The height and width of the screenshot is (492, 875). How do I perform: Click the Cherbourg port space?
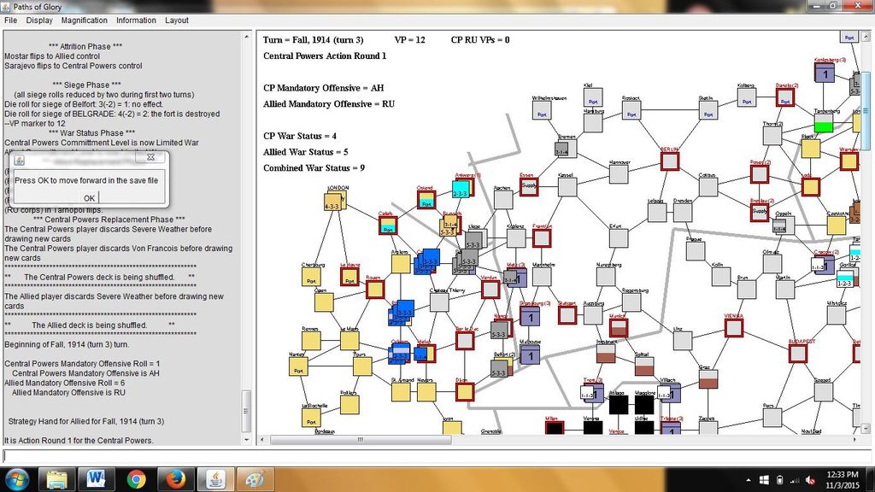[311, 277]
